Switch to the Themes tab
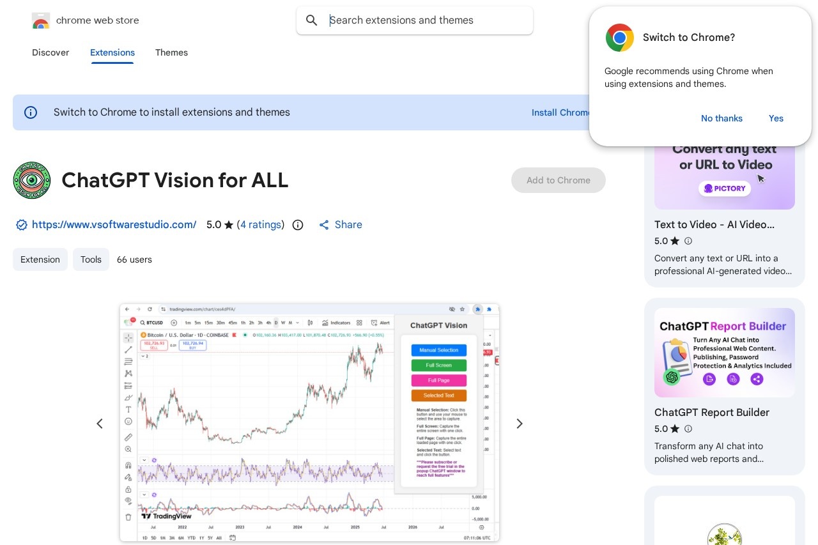 pyautogui.click(x=171, y=52)
